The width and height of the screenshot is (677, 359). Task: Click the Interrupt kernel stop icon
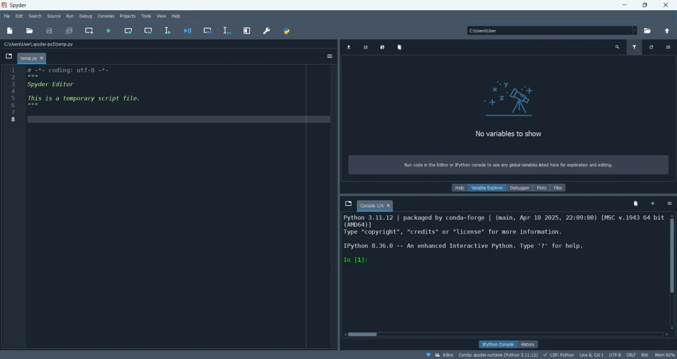[652, 203]
